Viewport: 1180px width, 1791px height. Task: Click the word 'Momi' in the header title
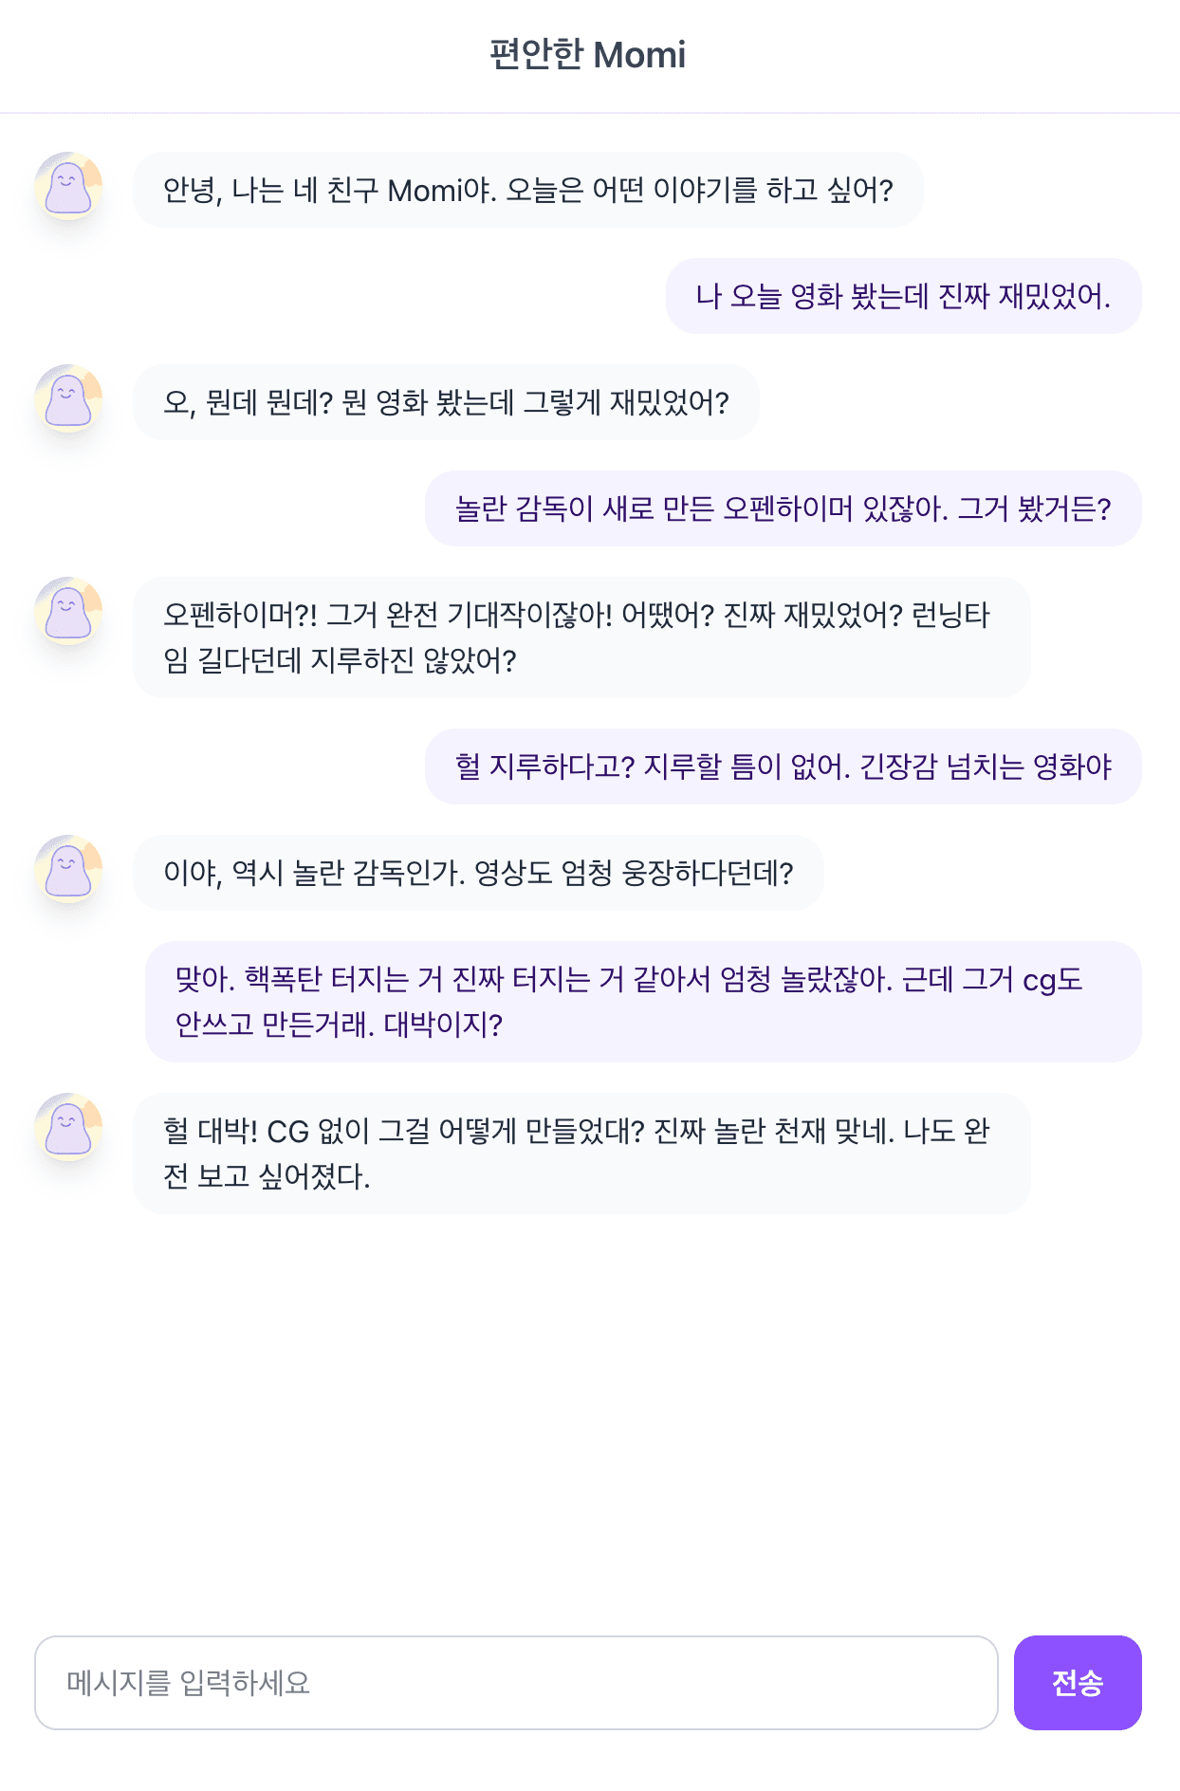[639, 55]
